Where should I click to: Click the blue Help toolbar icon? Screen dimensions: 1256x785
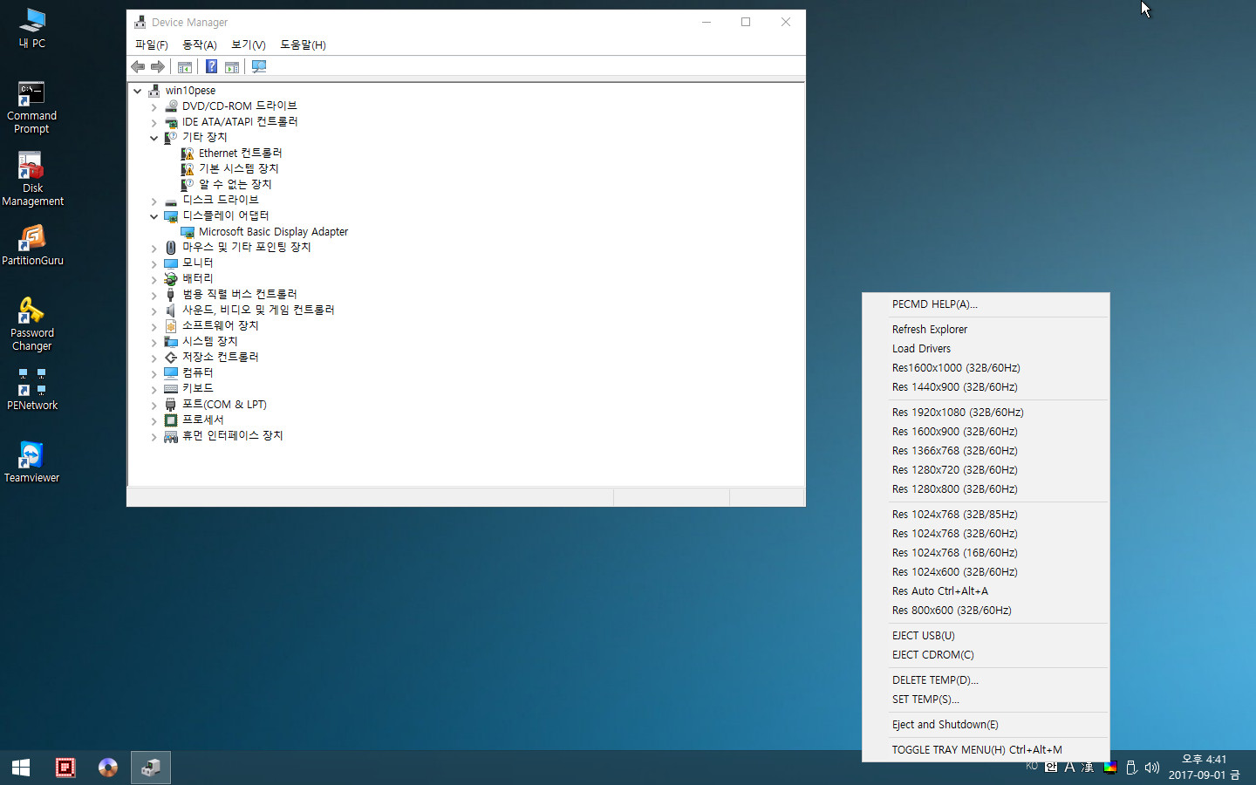211,67
